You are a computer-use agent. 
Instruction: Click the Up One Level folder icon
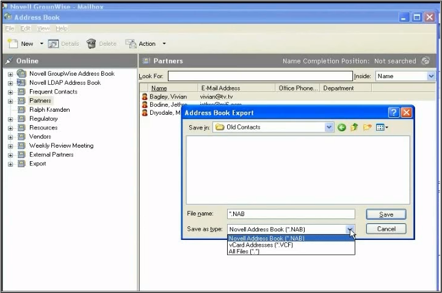click(x=354, y=128)
